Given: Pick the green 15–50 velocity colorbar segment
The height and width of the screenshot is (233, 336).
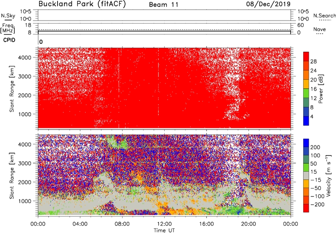Looking at the screenshot, I should [306, 167].
